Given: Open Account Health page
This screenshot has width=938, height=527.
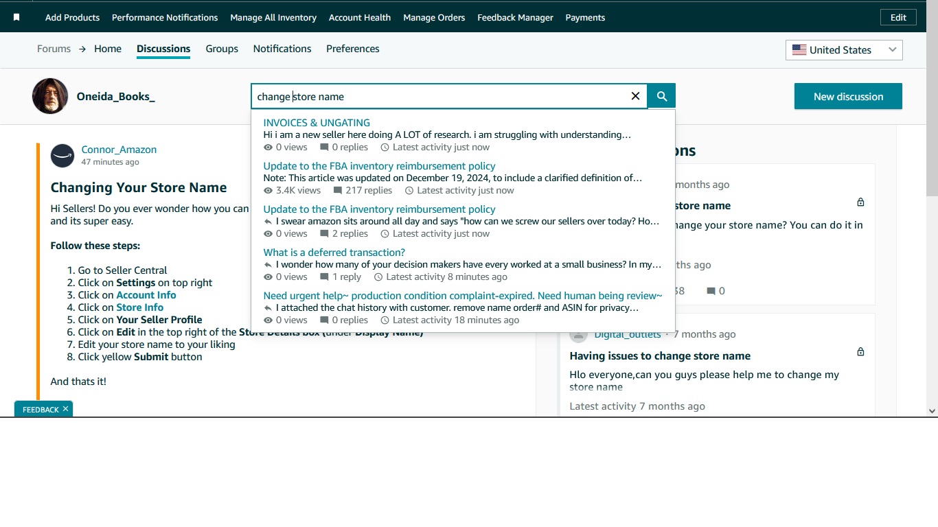Looking at the screenshot, I should [360, 17].
